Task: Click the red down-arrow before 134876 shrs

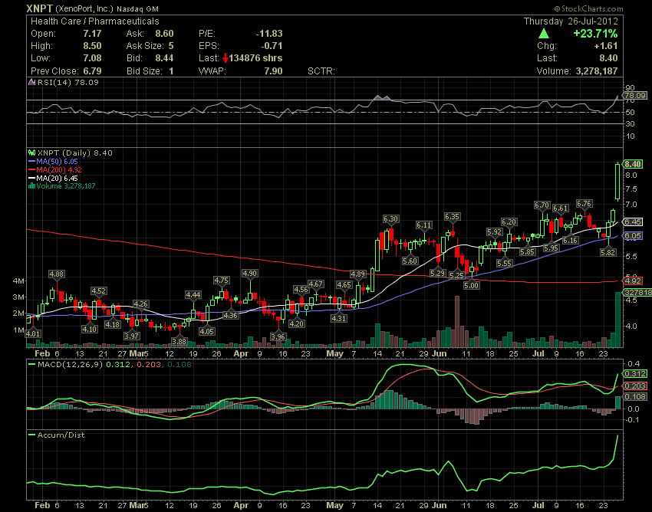Action: (226, 58)
